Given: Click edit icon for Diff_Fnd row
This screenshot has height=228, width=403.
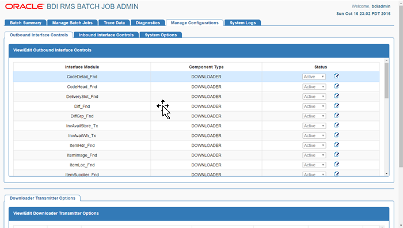Looking at the screenshot, I should 336,105.
